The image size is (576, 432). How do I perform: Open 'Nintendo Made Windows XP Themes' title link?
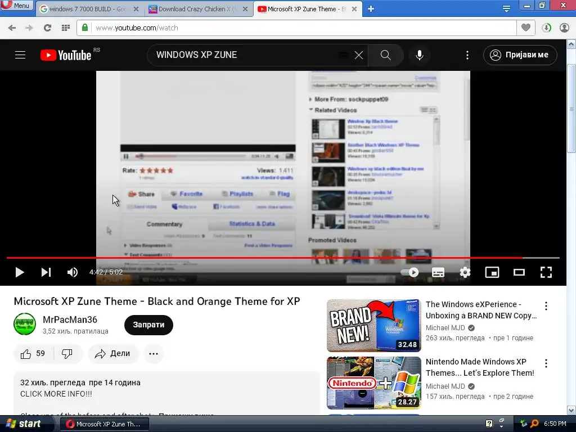coord(480,367)
